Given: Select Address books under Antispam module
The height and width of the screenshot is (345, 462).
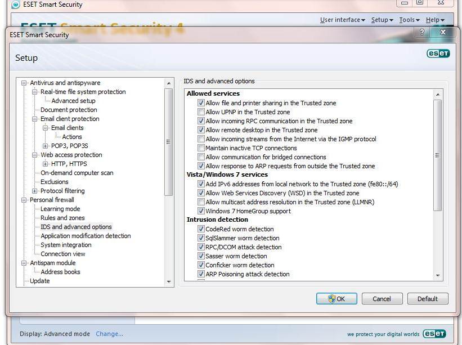Looking at the screenshot, I should (60, 272).
